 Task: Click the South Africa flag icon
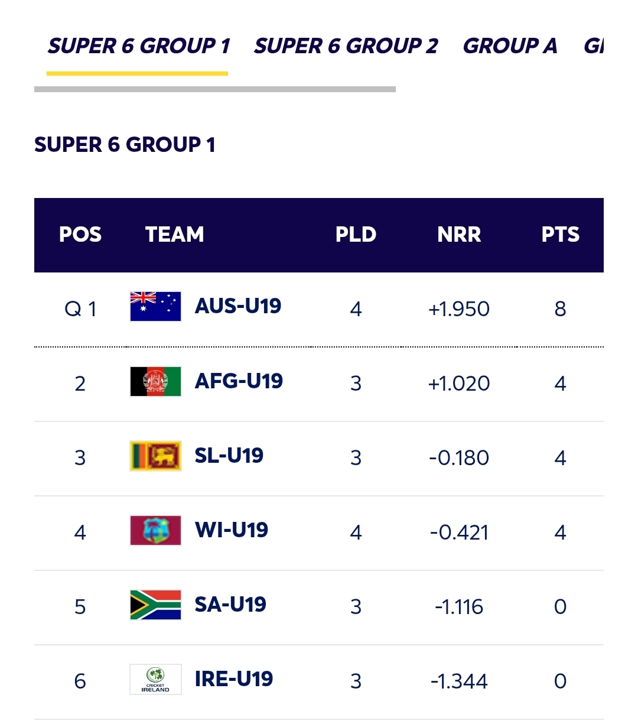155,605
